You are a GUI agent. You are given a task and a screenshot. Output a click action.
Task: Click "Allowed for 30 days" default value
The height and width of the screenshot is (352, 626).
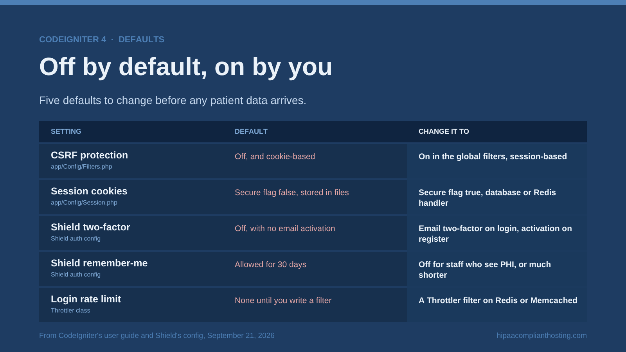270,264
